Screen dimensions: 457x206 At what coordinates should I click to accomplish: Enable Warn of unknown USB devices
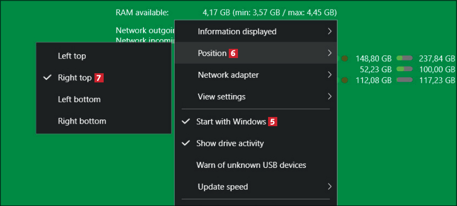pos(251,165)
